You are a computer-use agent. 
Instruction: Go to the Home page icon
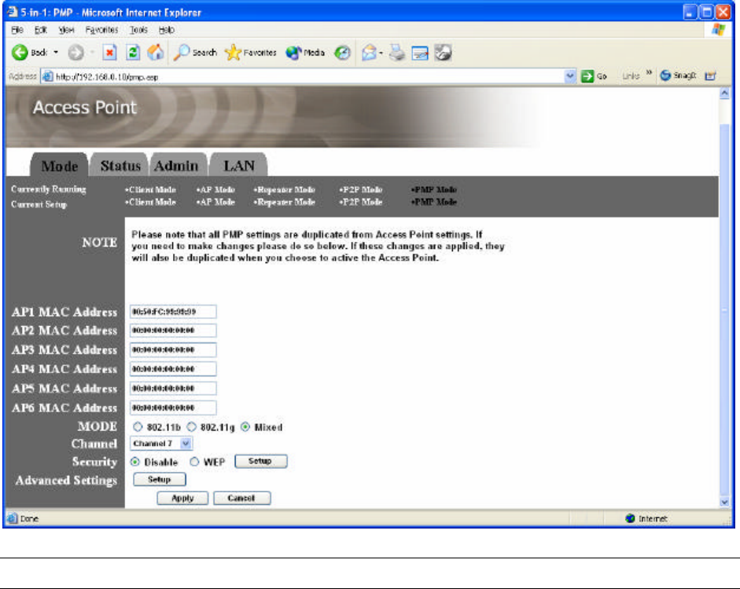point(155,53)
